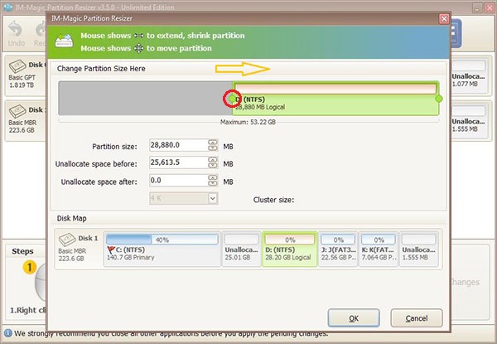Viewport: 497px width, 344px height.
Task: Open the Cluster size 4 K dropdown
Action: click(213, 198)
